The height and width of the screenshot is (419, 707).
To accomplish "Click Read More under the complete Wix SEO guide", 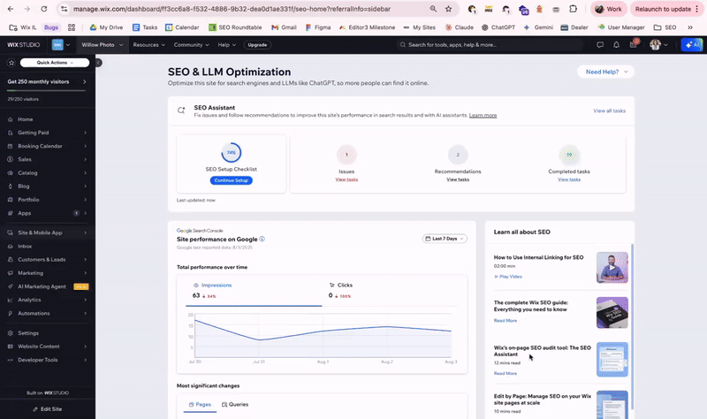I will pyautogui.click(x=505, y=321).
